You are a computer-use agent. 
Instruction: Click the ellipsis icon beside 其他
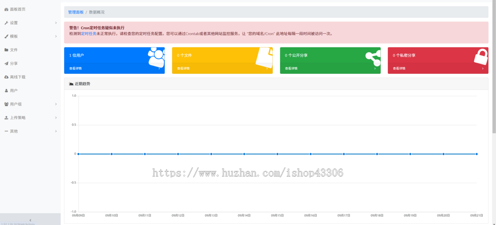(6, 131)
